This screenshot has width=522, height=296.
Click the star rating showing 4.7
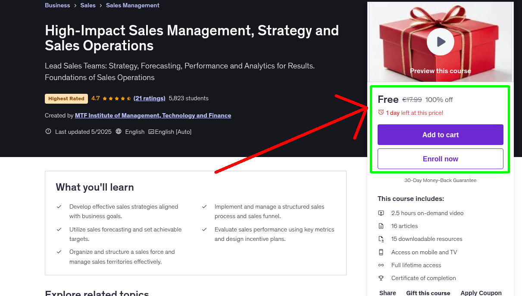(x=111, y=98)
